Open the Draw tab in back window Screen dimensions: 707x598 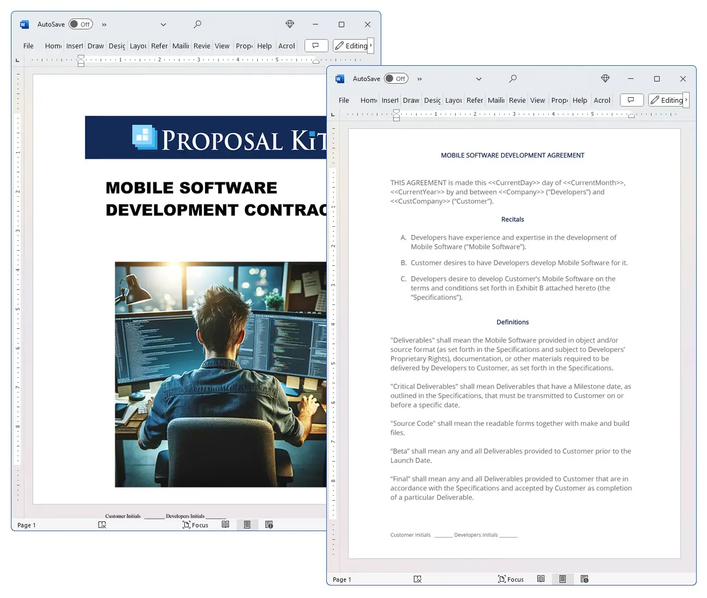(96, 46)
